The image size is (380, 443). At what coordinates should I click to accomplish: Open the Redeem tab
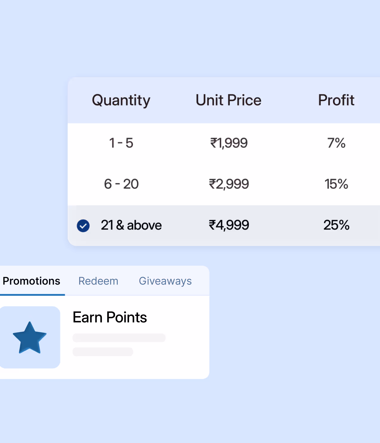(x=98, y=281)
